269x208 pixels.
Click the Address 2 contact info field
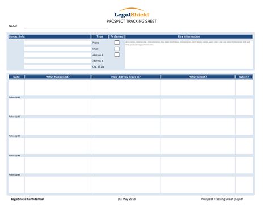pyautogui.click(x=57, y=61)
